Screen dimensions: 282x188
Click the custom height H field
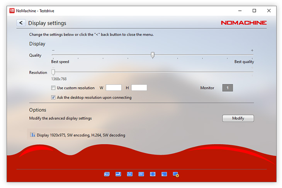click(139, 88)
